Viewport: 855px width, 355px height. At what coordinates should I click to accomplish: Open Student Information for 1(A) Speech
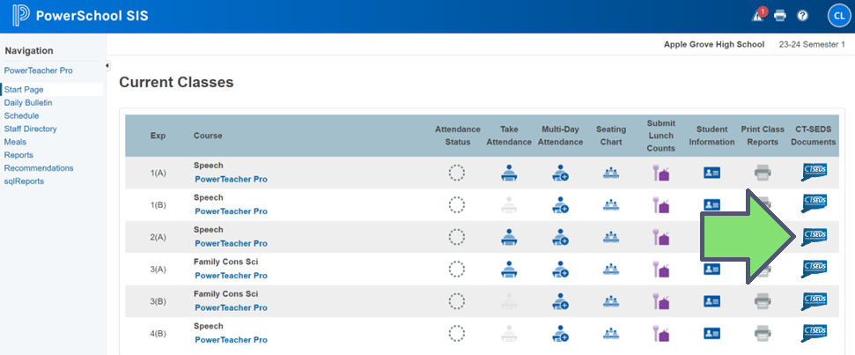tap(711, 173)
